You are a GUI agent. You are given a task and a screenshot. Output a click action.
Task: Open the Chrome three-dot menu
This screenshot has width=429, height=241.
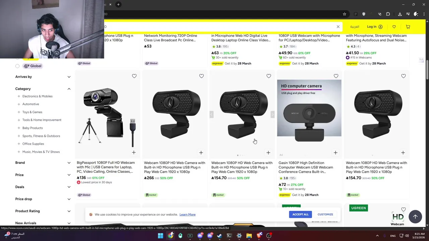tap(424, 14)
